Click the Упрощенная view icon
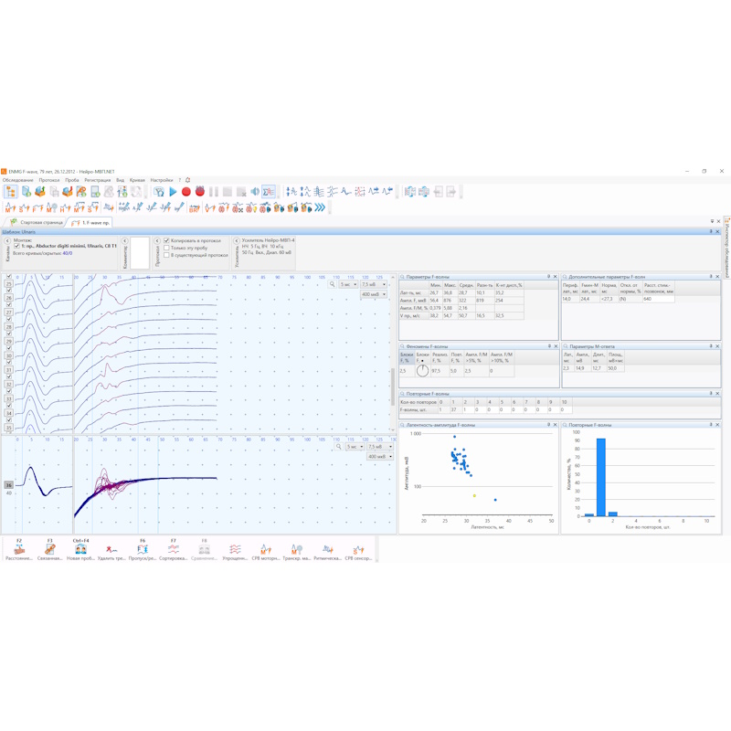The width and height of the screenshot is (731, 731). tap(235, 549)
